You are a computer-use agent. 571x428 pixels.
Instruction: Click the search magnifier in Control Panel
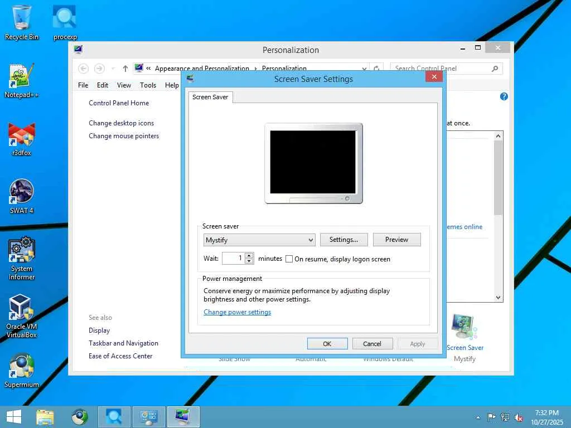[x=495, y=69]
